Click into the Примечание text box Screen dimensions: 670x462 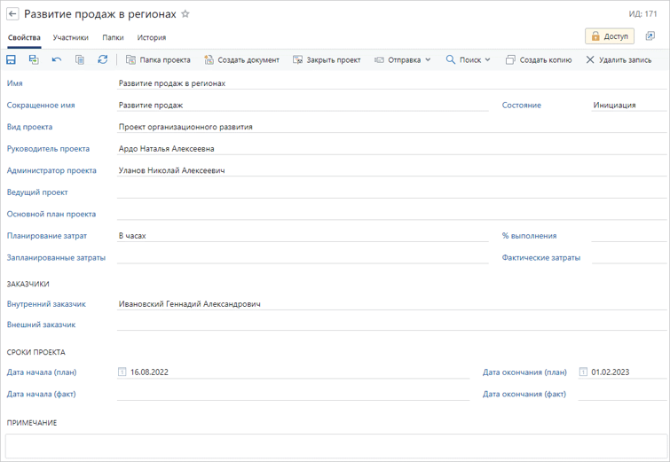click(336, 446)
